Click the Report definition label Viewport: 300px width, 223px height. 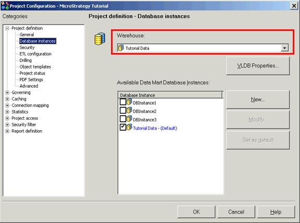tap(27, 131)
